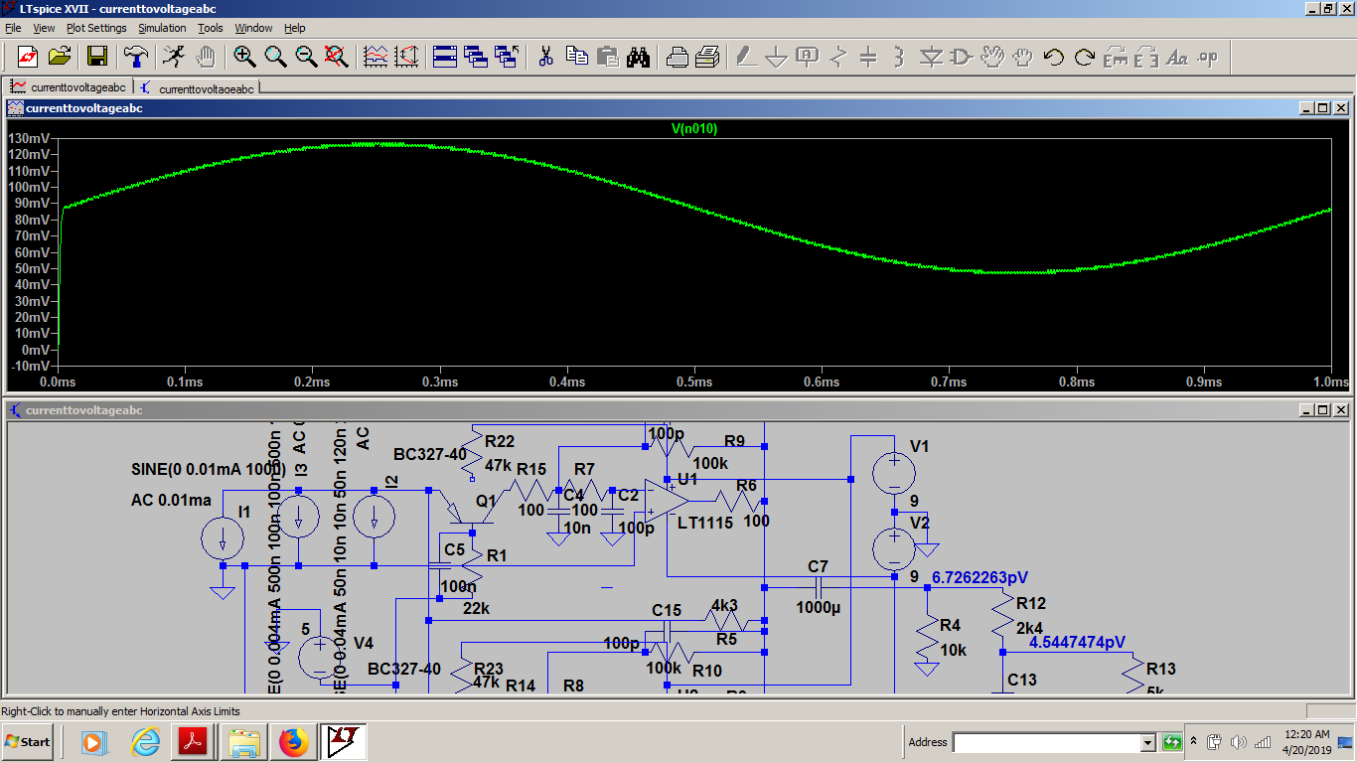
Task: Click the Zoom Out magnifier icon
Action: [x=306, y=57]
